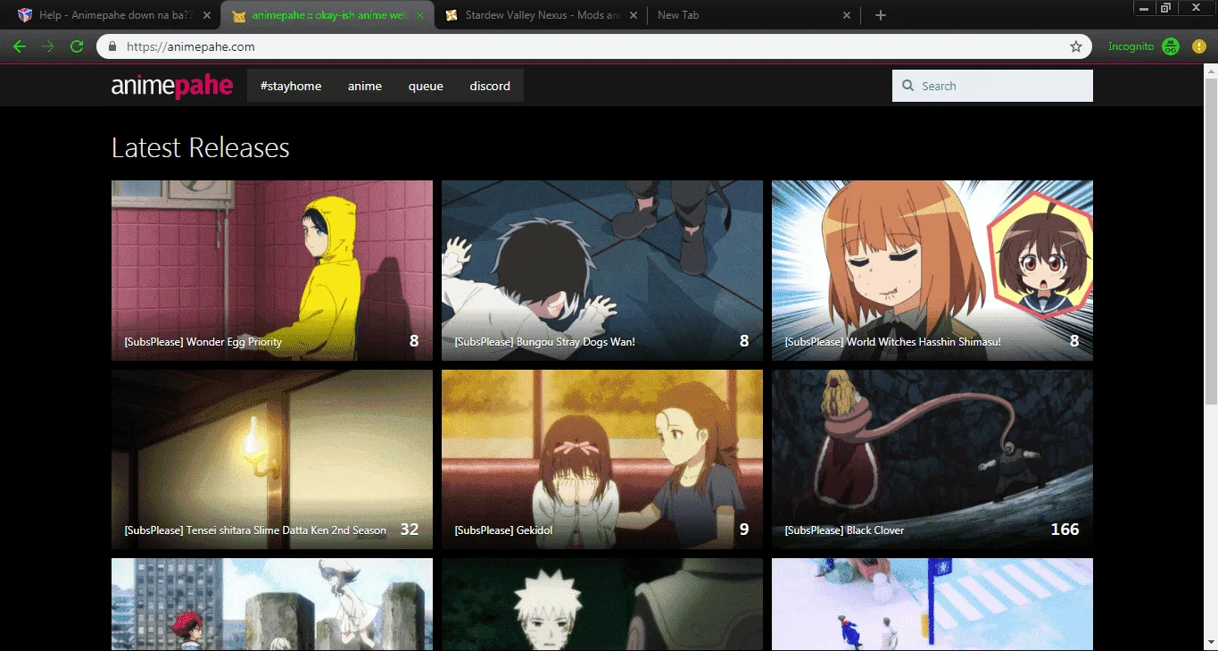Open the Black Clover episode thumbnail
Viewport: 1218px width, 651px height.
tap(932, 460)
